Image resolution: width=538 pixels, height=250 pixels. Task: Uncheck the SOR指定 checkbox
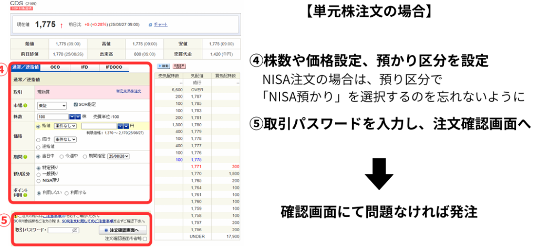[76, 105]
